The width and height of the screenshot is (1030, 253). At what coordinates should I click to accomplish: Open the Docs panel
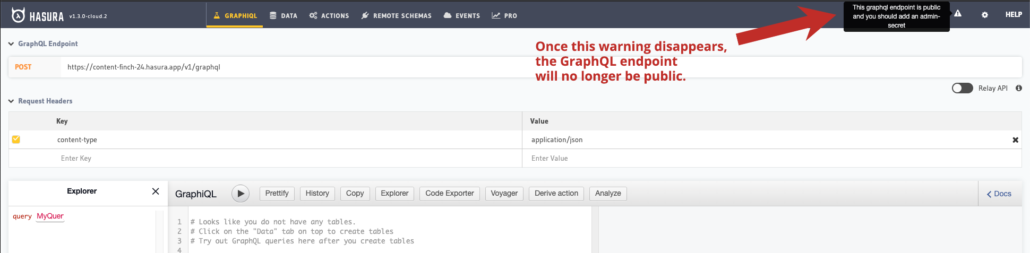999,194
